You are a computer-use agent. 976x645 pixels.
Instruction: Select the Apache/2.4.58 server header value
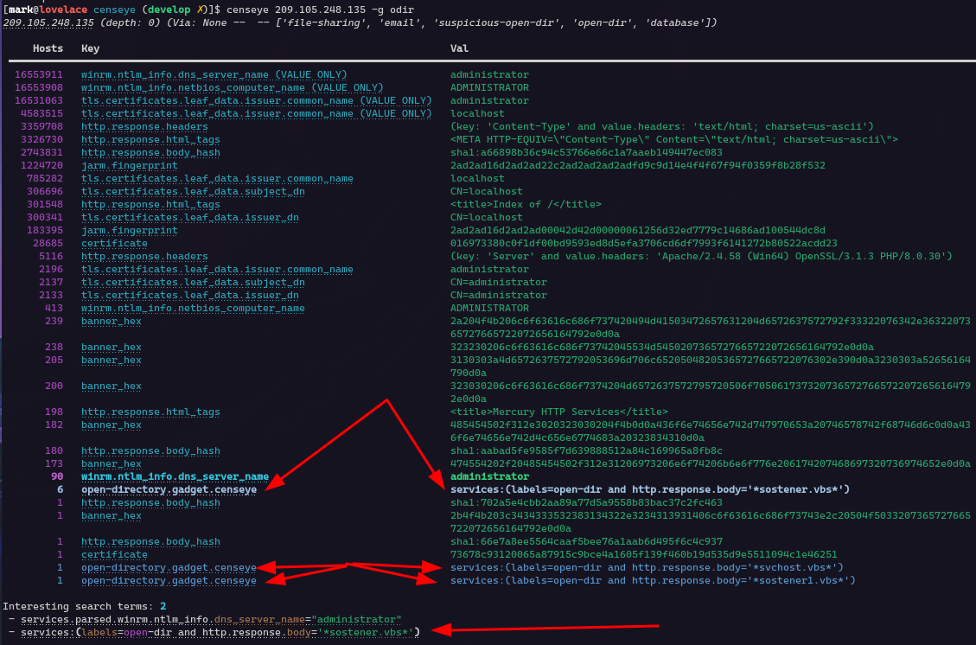tap(701, 256)
